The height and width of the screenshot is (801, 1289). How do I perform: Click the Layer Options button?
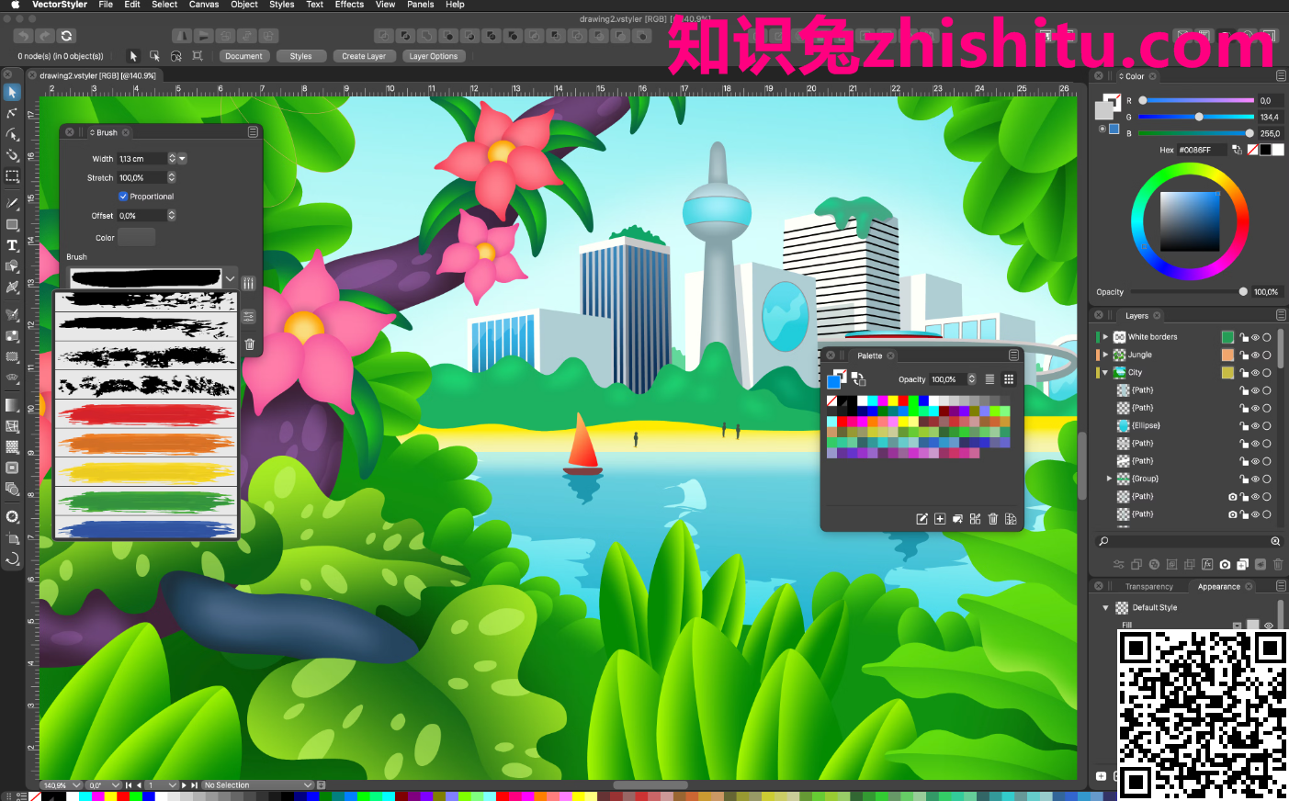[433, 56]
